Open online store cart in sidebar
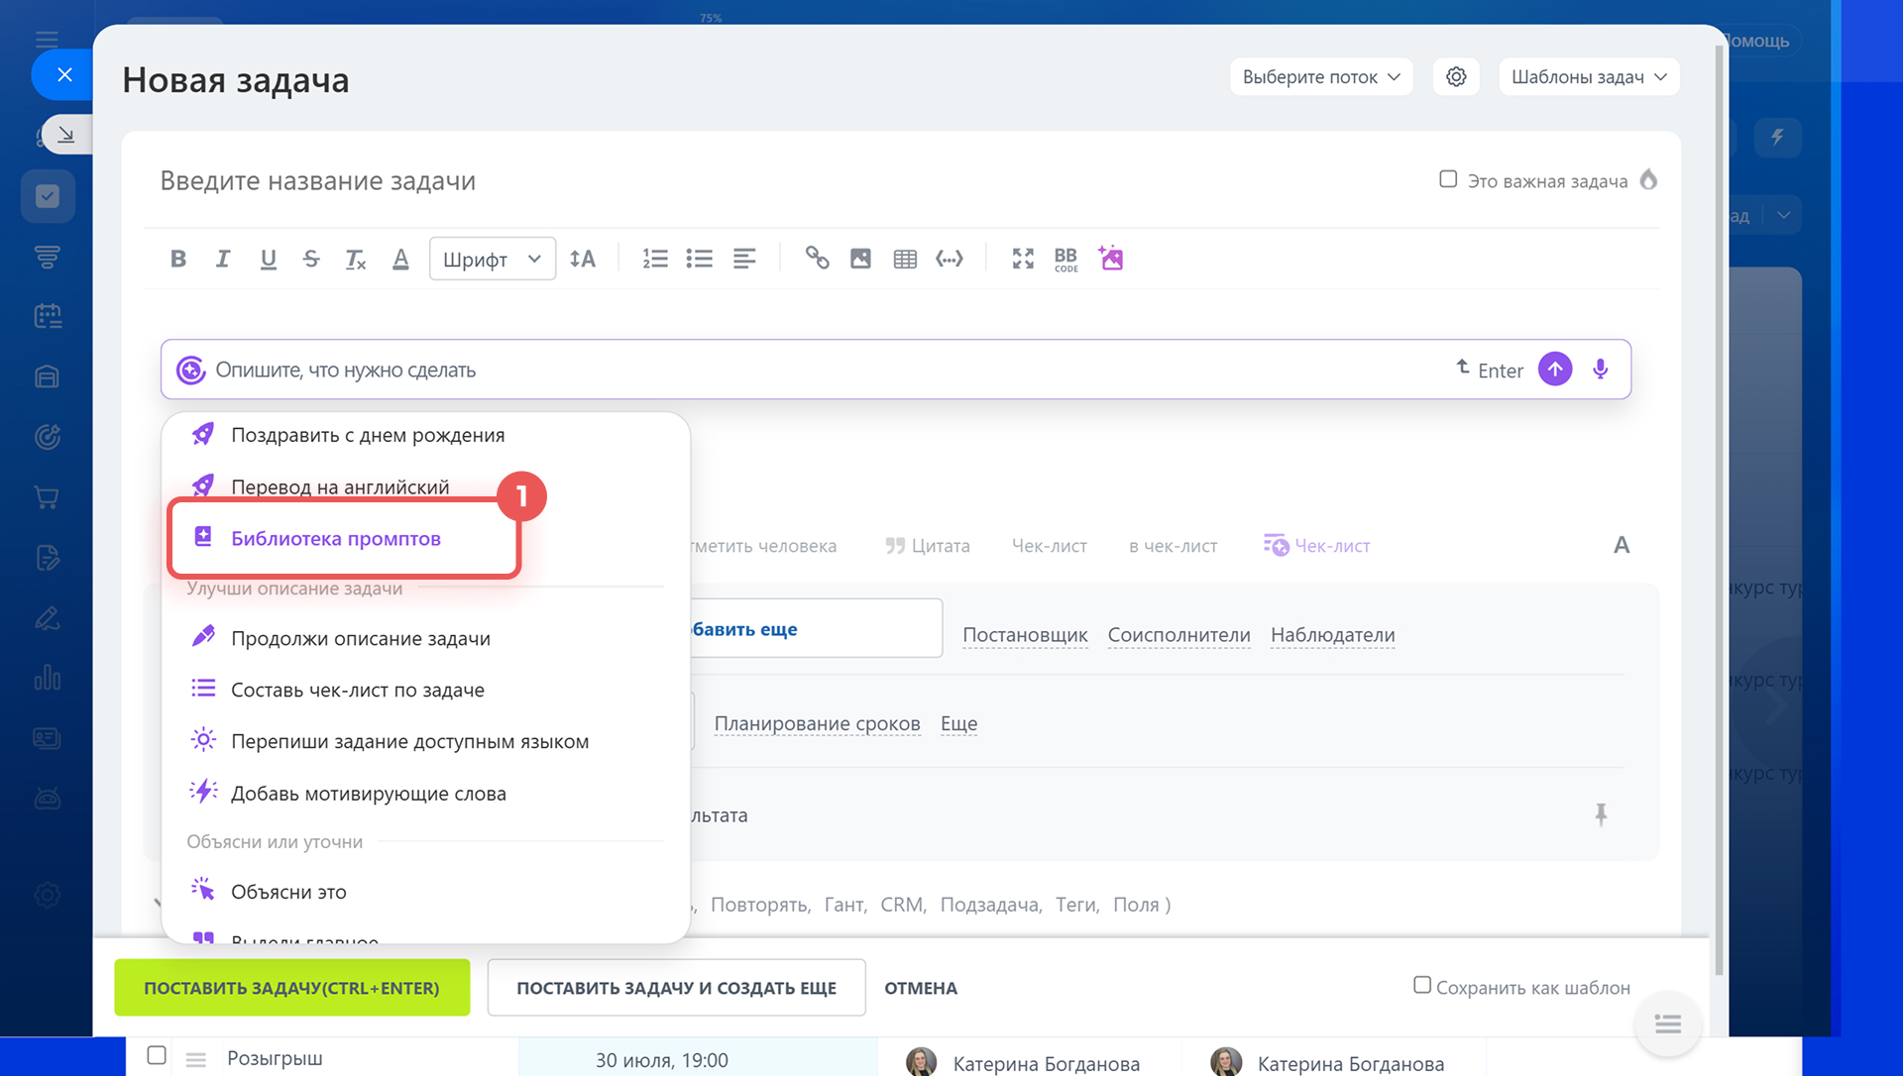This screenshot has height=1076, width=1903. [48, 496]
